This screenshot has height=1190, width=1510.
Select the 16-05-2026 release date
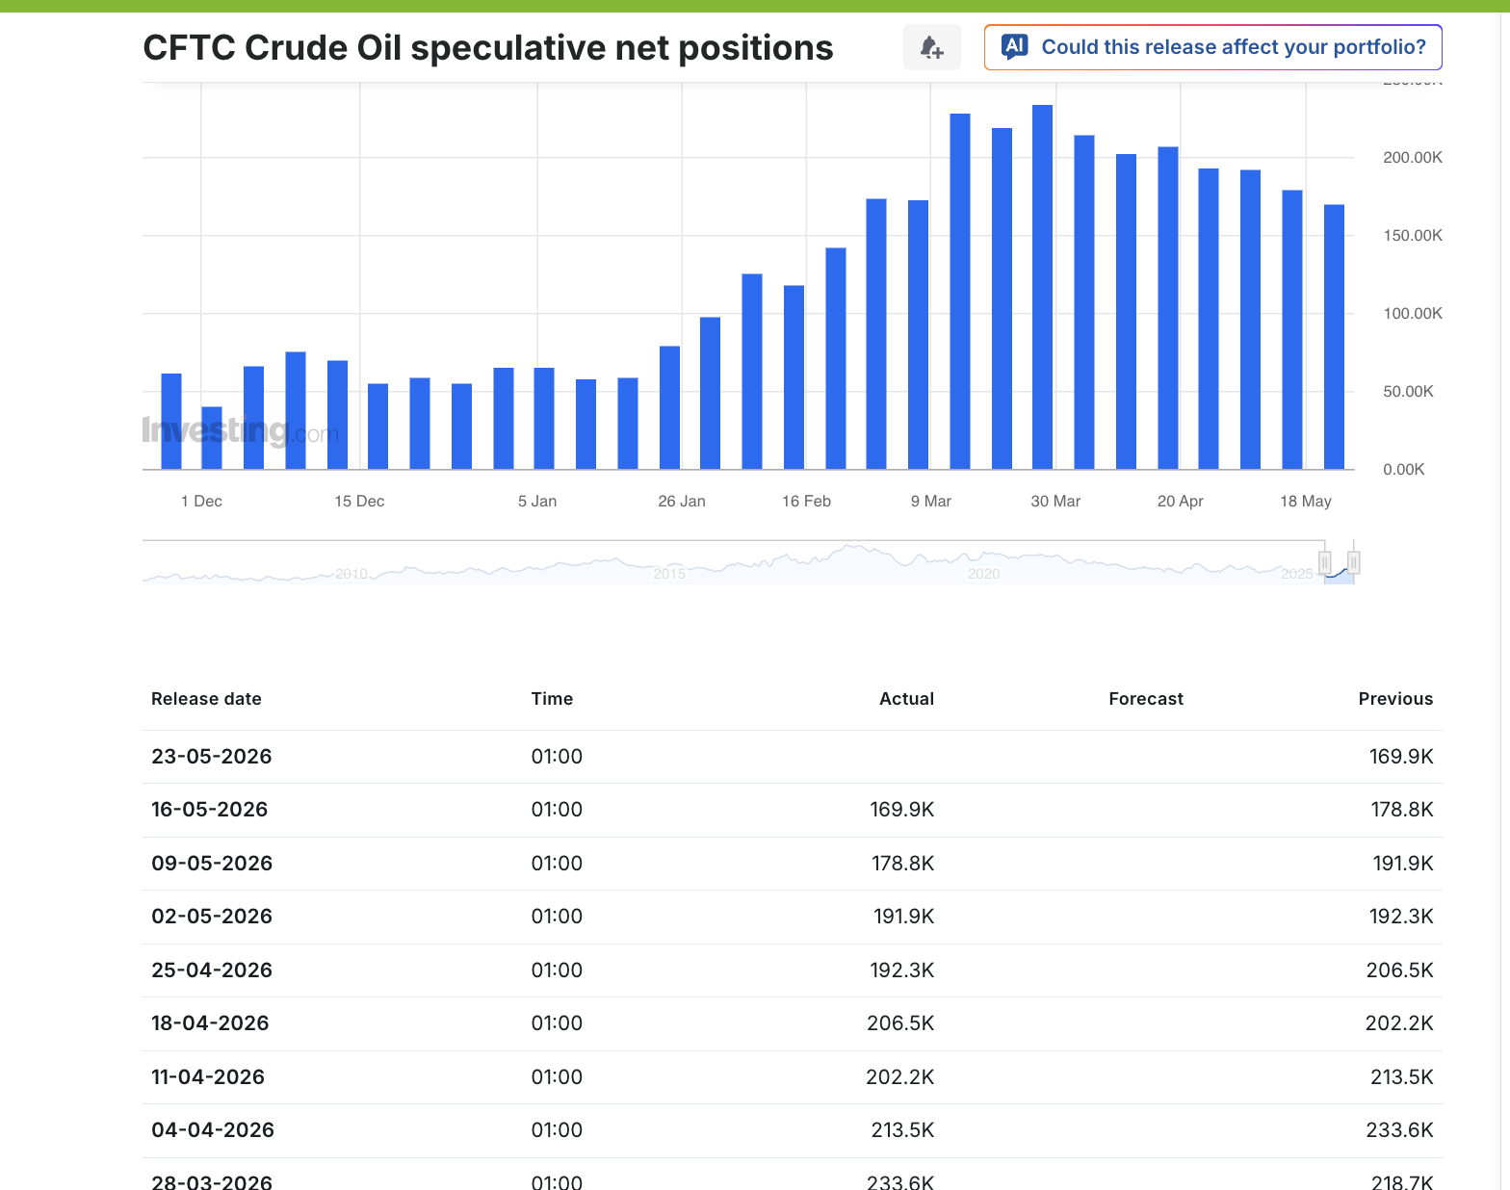tap(210, 810)
